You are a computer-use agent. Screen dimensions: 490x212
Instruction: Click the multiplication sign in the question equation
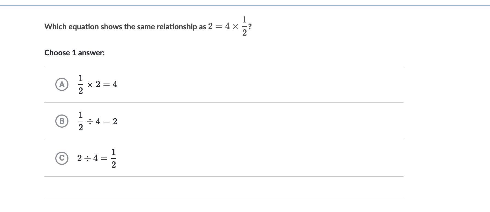(235, 27)
